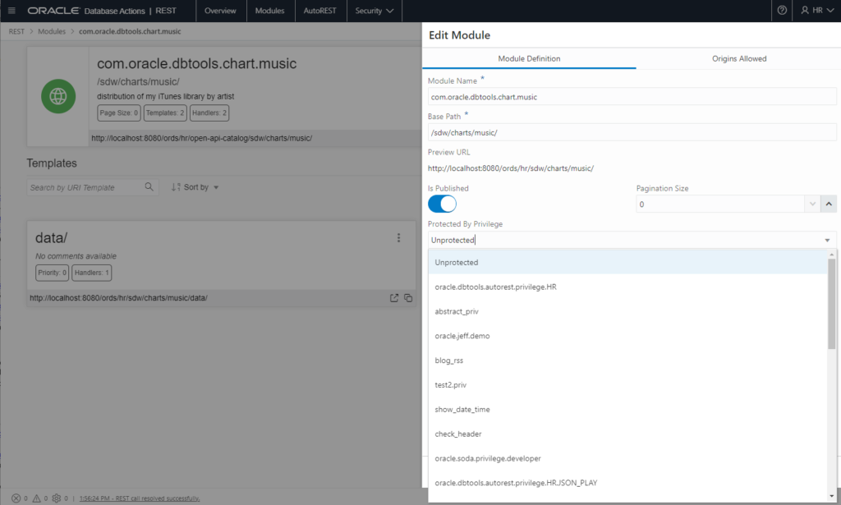The width and height of the screenshot is (841, 505).
Task: Select the Unprotected option
Action: (x=627, y=262)
